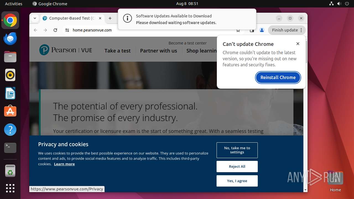Reload the current page
The height and width of the screenshot is (199, 354).
(x=55, y=30)
